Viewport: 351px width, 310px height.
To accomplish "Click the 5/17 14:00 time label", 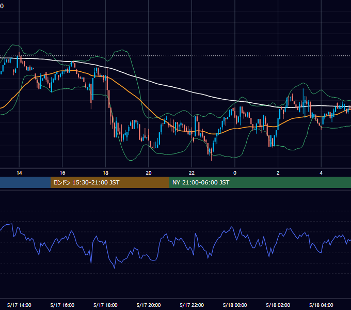I will coord(19,305).
